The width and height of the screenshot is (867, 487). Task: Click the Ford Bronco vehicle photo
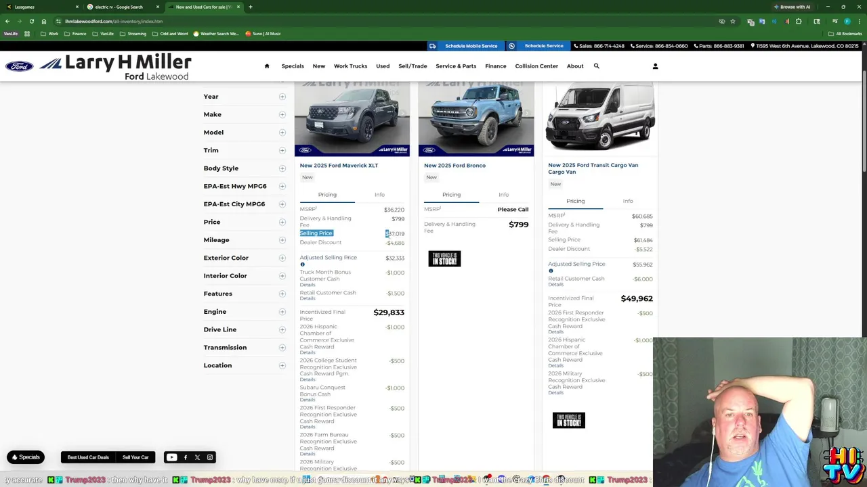(x=476, y=119)
